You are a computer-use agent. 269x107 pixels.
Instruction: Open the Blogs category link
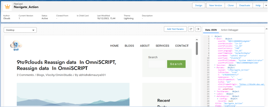41,75
